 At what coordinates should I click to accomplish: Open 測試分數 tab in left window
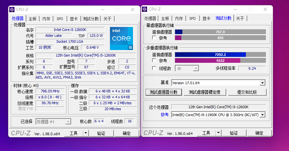coord(91,19)
